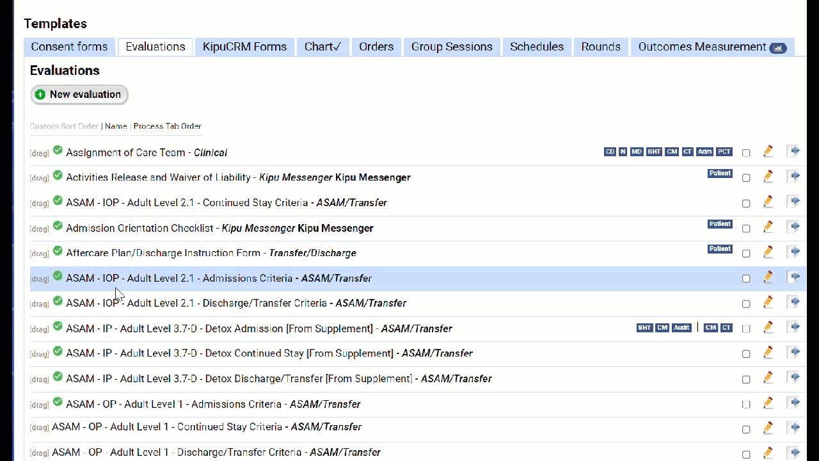Click pencil edit icon for Assignment of Care Team

(x=768, y=152)
